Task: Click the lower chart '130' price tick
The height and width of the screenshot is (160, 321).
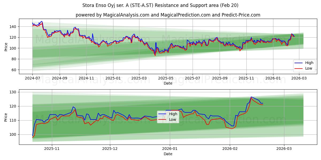Action: (x=13, y=92)
